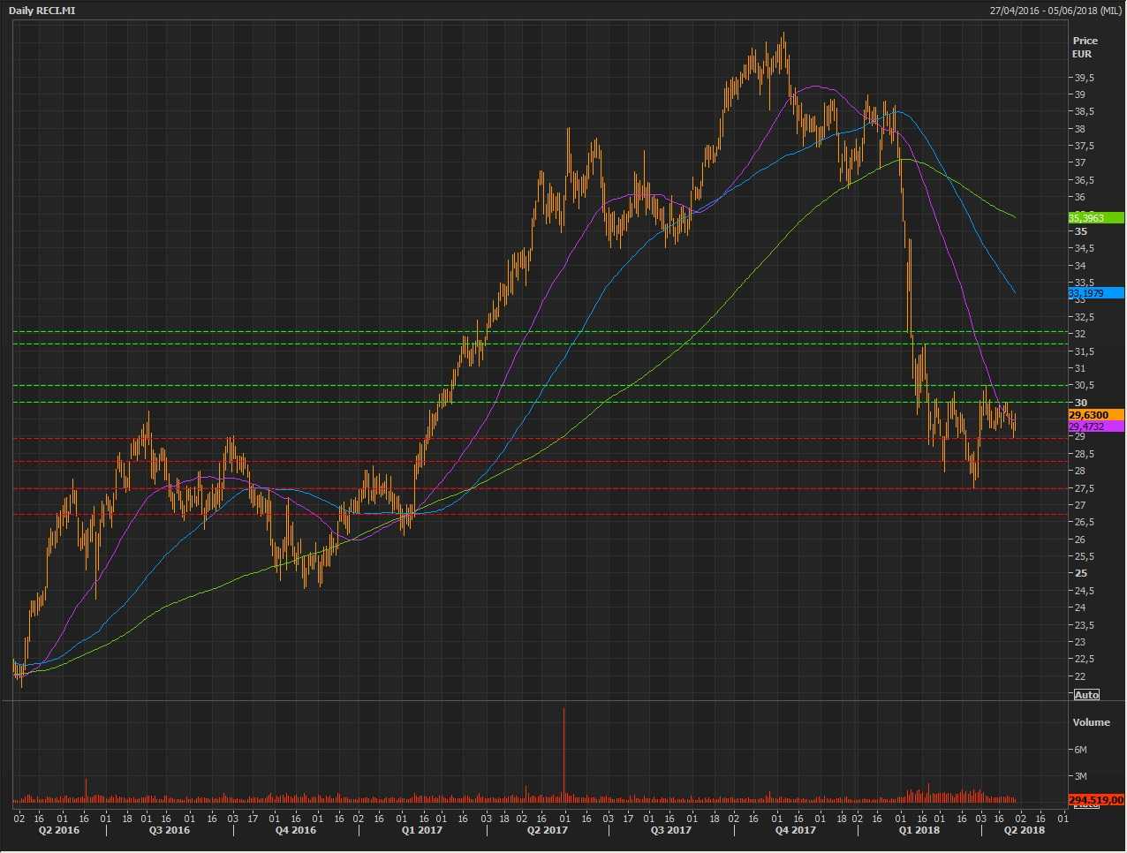Select the date range label 27/04/2016 - 05/06/2018
This screenshot has height=853, width=1127.
(1055, 11)
